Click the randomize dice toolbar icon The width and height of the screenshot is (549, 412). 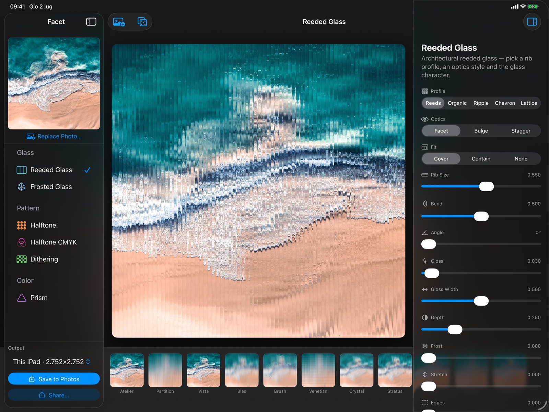[142, 22]
